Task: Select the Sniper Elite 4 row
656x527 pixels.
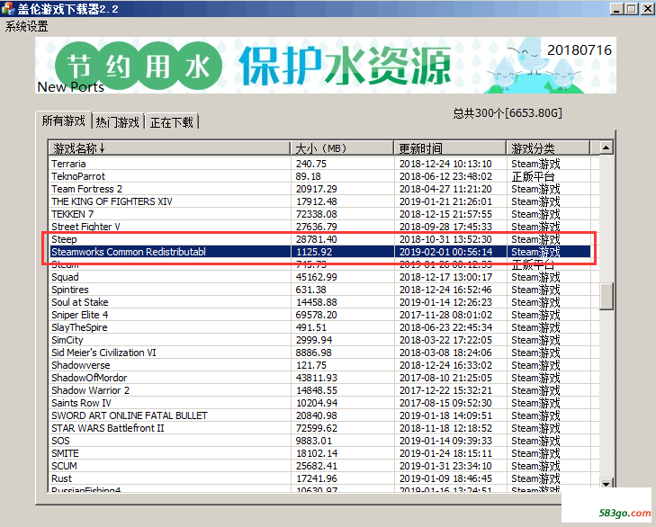Action: pyautogui.click(x=319, y=315)
